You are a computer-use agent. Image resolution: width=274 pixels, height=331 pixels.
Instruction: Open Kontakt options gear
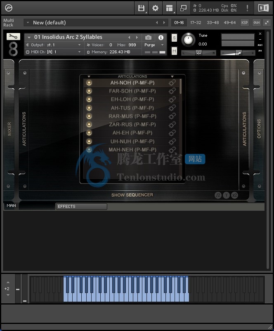coord(155,8)
